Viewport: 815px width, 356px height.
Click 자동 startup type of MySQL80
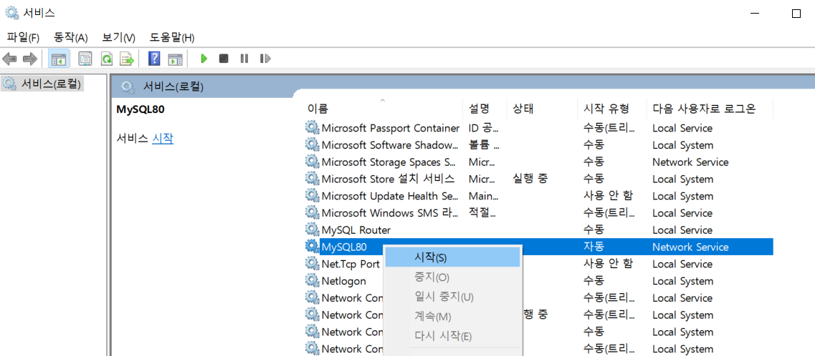coord(594,247)
